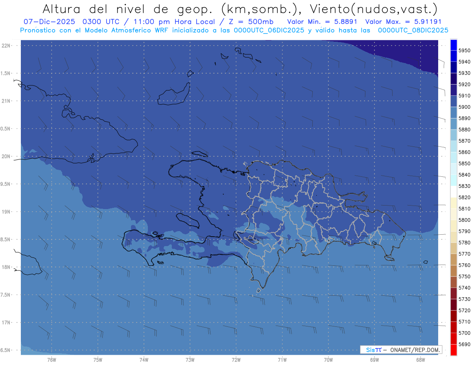This screenshot has width=472, height=365.
Task: Click the '7.5N' latitude label
Action: click(x=5, y=295)
